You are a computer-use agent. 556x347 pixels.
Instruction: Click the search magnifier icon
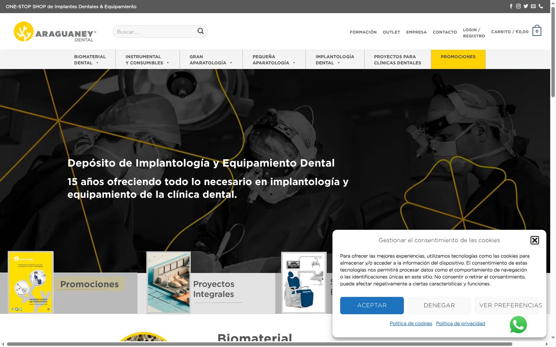tap(200, 31)
